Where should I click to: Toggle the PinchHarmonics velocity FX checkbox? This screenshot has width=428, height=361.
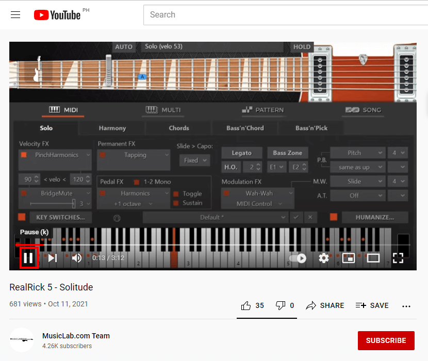(x=24, y=155)
